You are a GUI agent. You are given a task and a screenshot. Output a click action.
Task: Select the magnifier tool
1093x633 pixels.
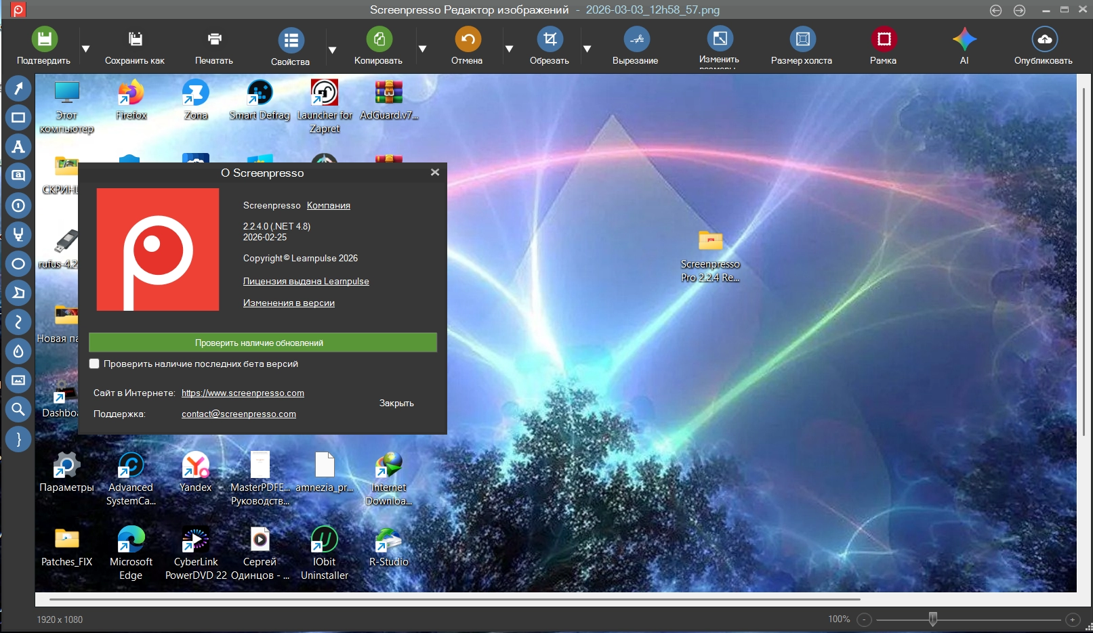coord(18,409)
